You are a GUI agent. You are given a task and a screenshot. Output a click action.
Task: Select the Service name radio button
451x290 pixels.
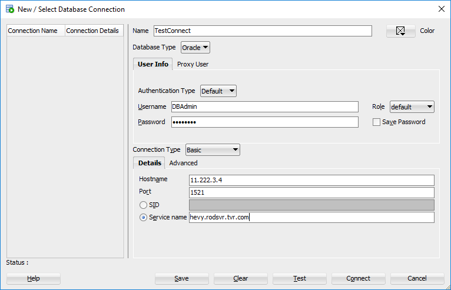(143, 218)
